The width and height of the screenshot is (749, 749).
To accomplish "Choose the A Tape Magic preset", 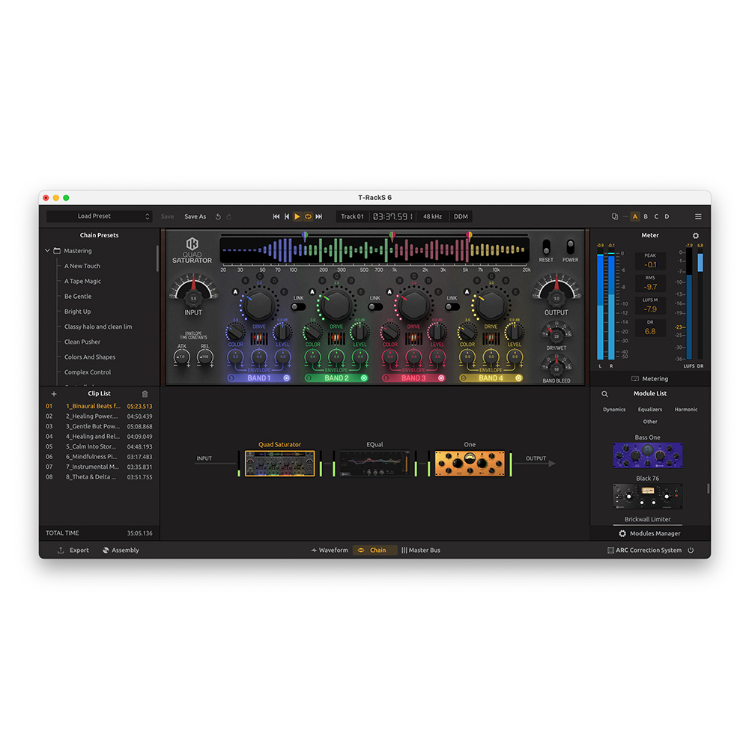I will tap(82, 282).
